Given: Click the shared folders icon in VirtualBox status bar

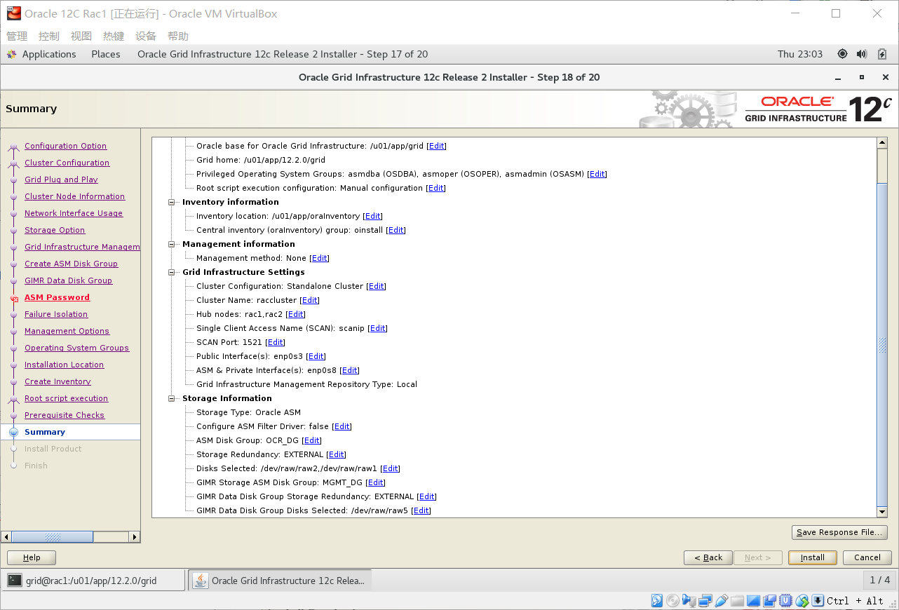Looking at the screenshot, I should (736, 600).
